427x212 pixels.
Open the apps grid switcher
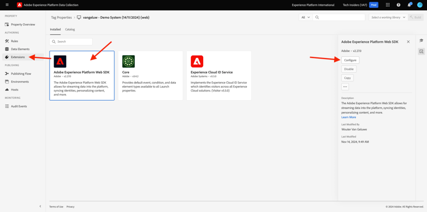(388, 5)
